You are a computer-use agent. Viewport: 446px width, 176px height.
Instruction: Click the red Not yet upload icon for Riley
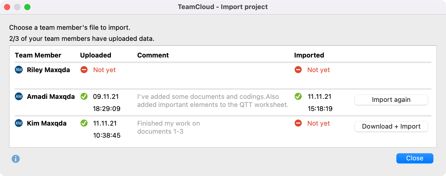[84, 70]
